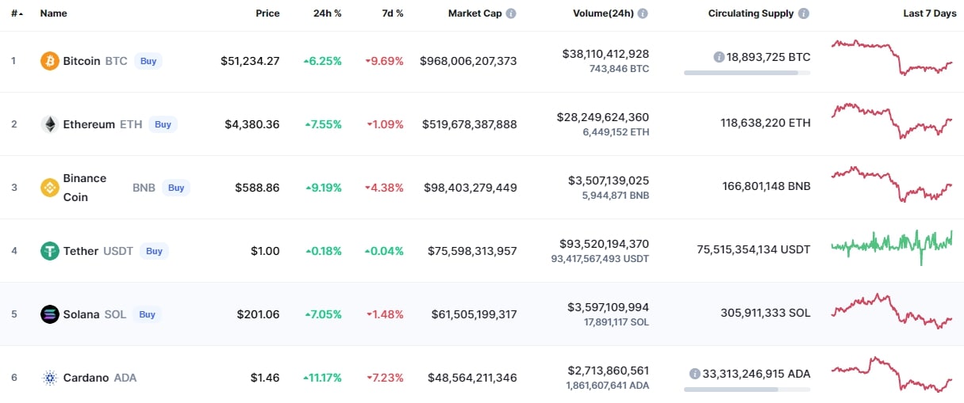964x403 pixels.
Task: Click the Ethereum diamond logo icon
Action: click(50, 124)
